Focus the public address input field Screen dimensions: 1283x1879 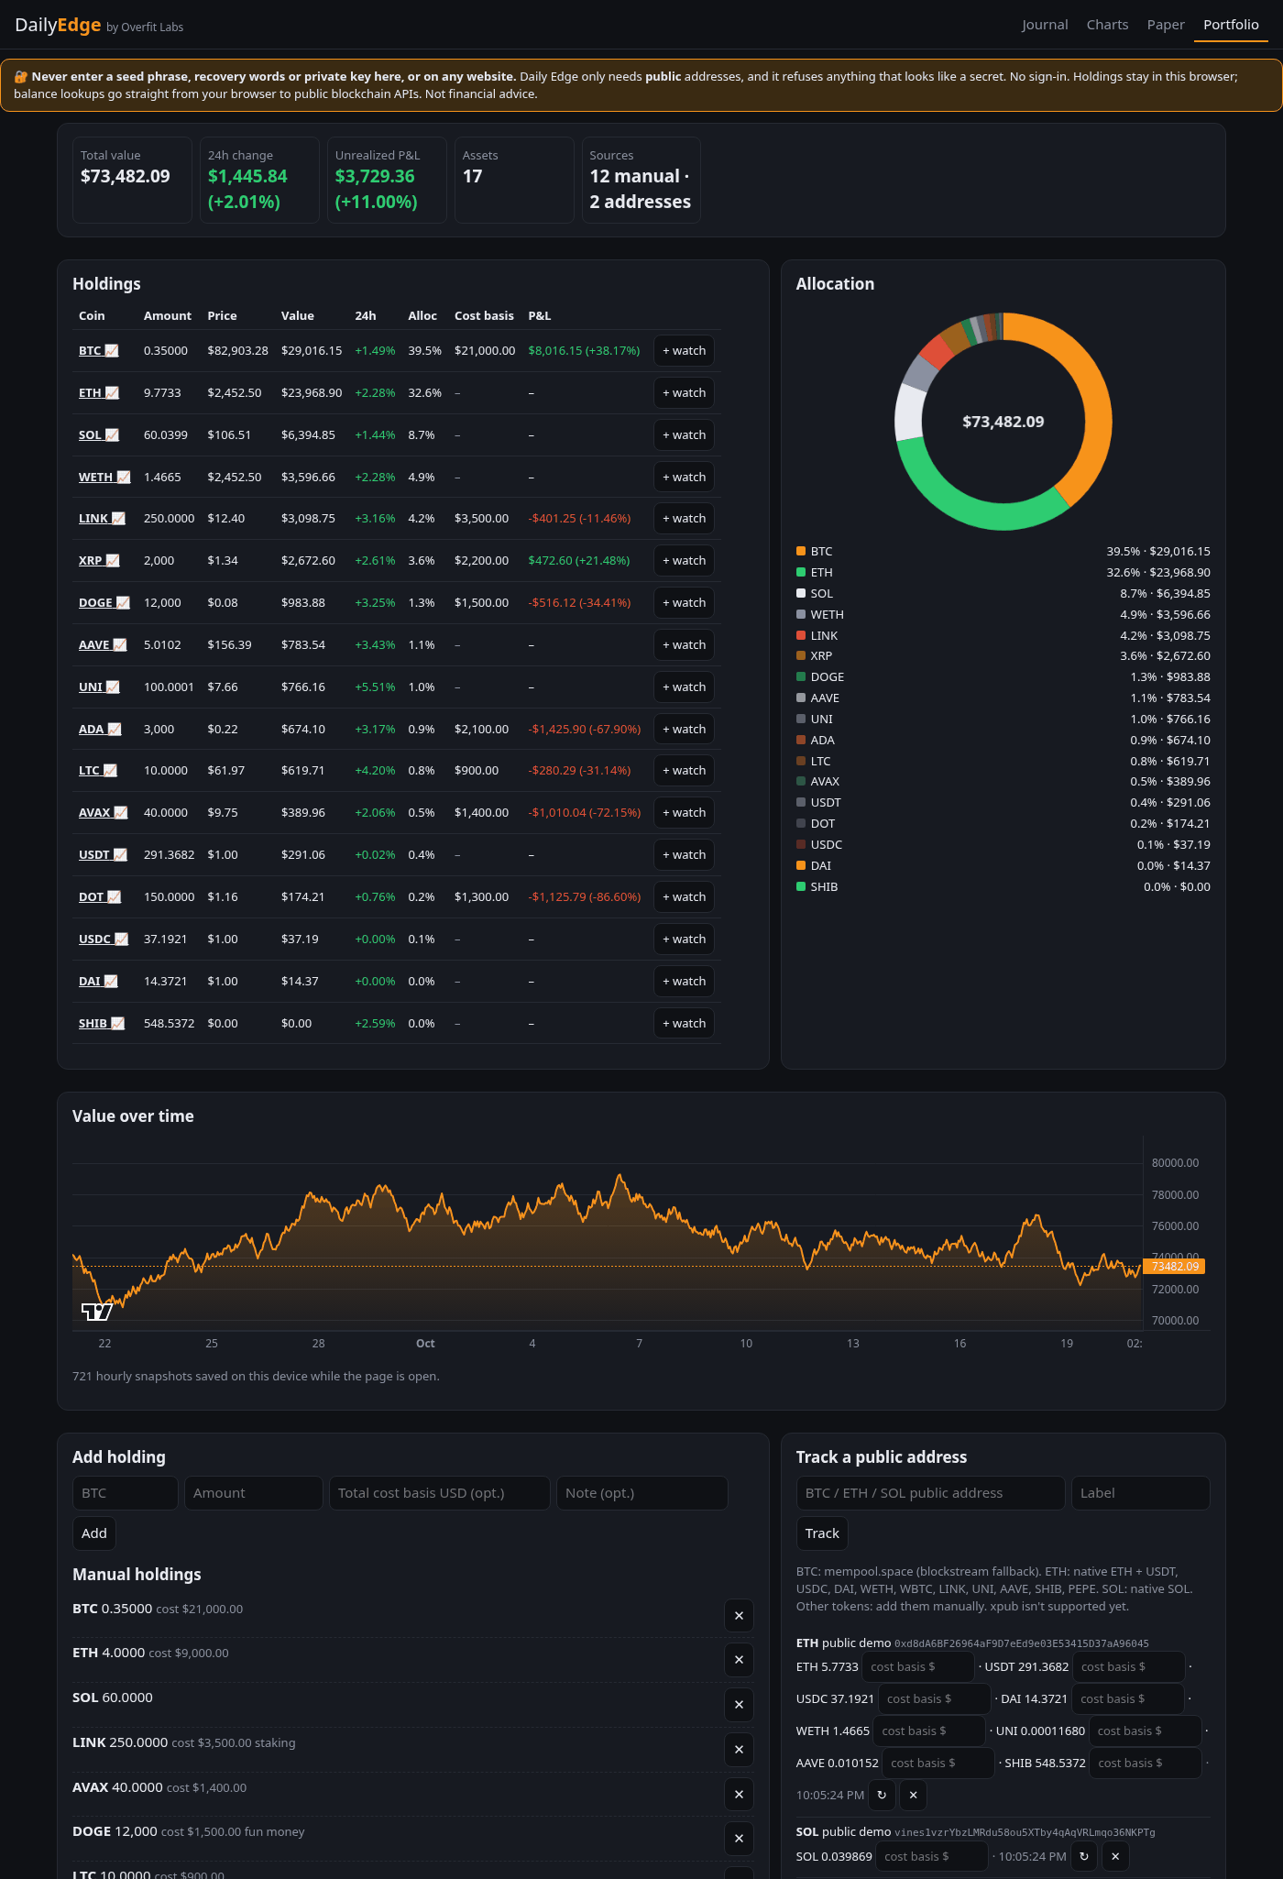931,1493
